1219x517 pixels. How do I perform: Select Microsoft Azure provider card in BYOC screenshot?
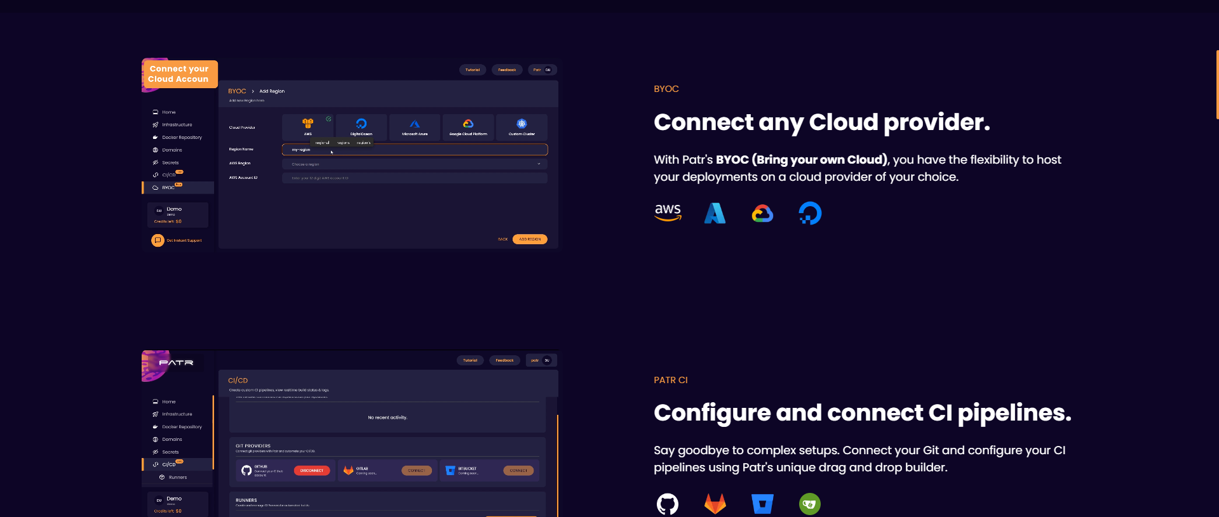click(x=415, y=127)
